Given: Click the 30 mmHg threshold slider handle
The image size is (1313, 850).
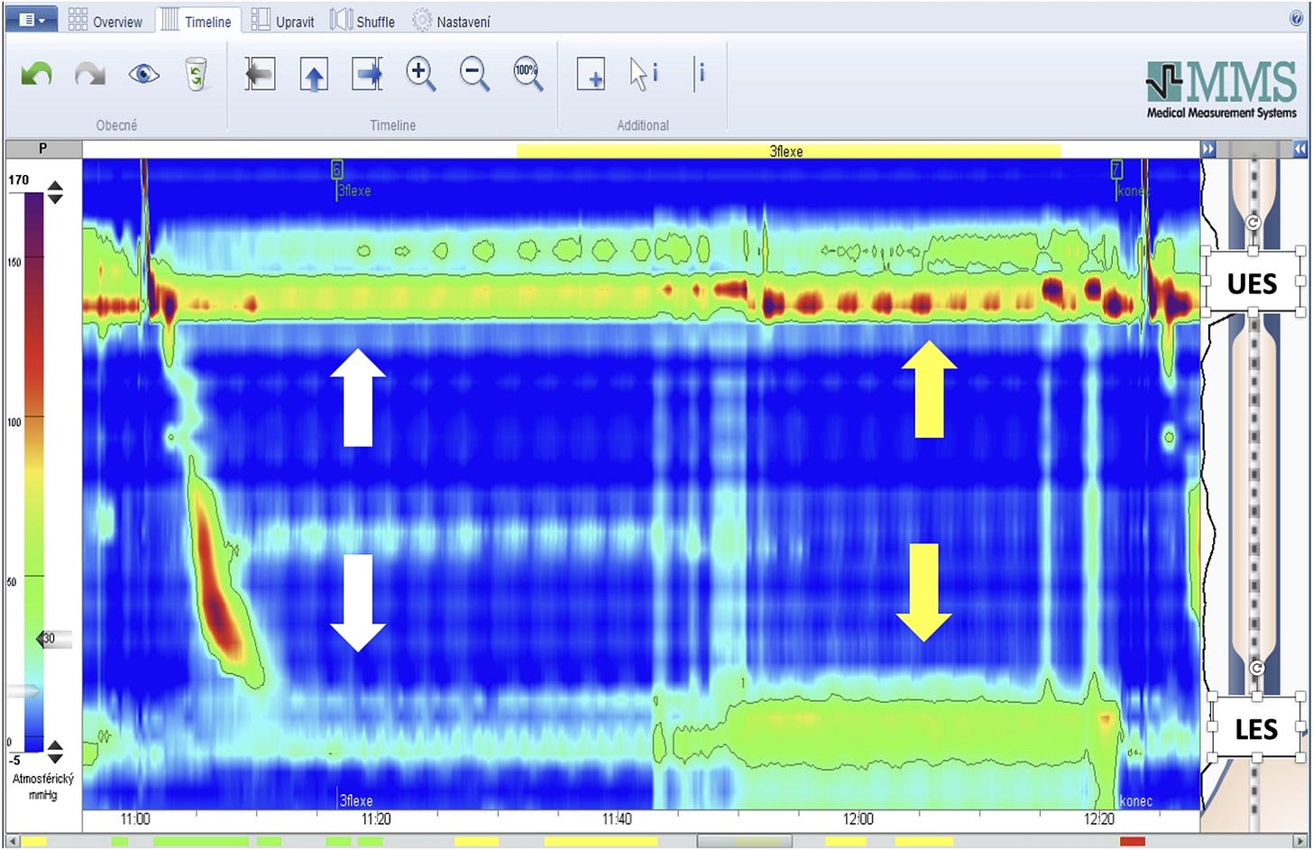Looking at the screenshot, I should coord(53,639).
